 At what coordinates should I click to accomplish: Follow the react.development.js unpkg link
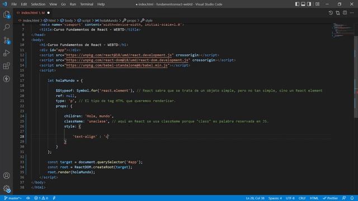click(x=119, y=55)
